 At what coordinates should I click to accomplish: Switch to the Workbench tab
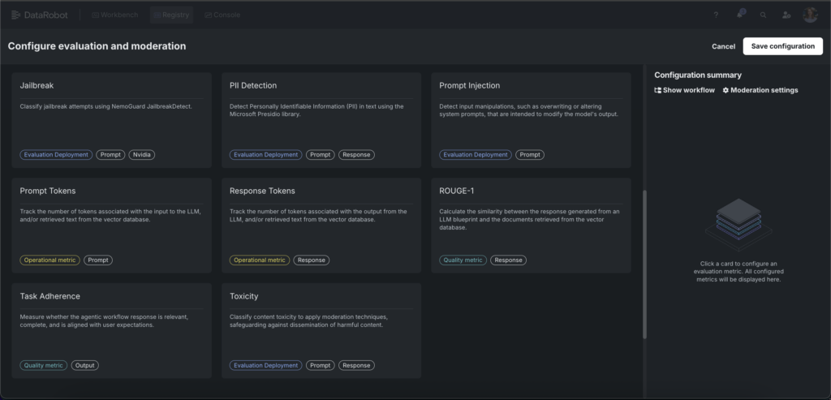click(115, 15)
